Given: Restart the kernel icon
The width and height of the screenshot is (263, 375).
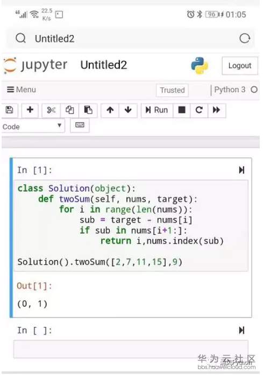Looking at the screenshot, I should point(199,110).
